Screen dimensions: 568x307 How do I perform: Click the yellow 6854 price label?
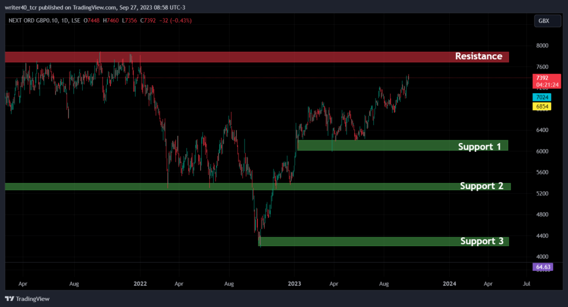tap(542, 106)
